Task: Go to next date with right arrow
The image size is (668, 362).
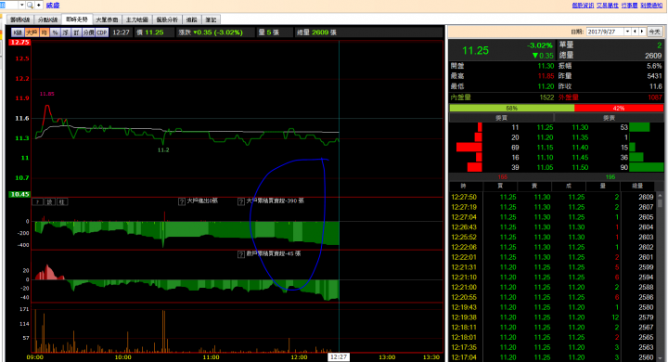Action: (642, 32)
